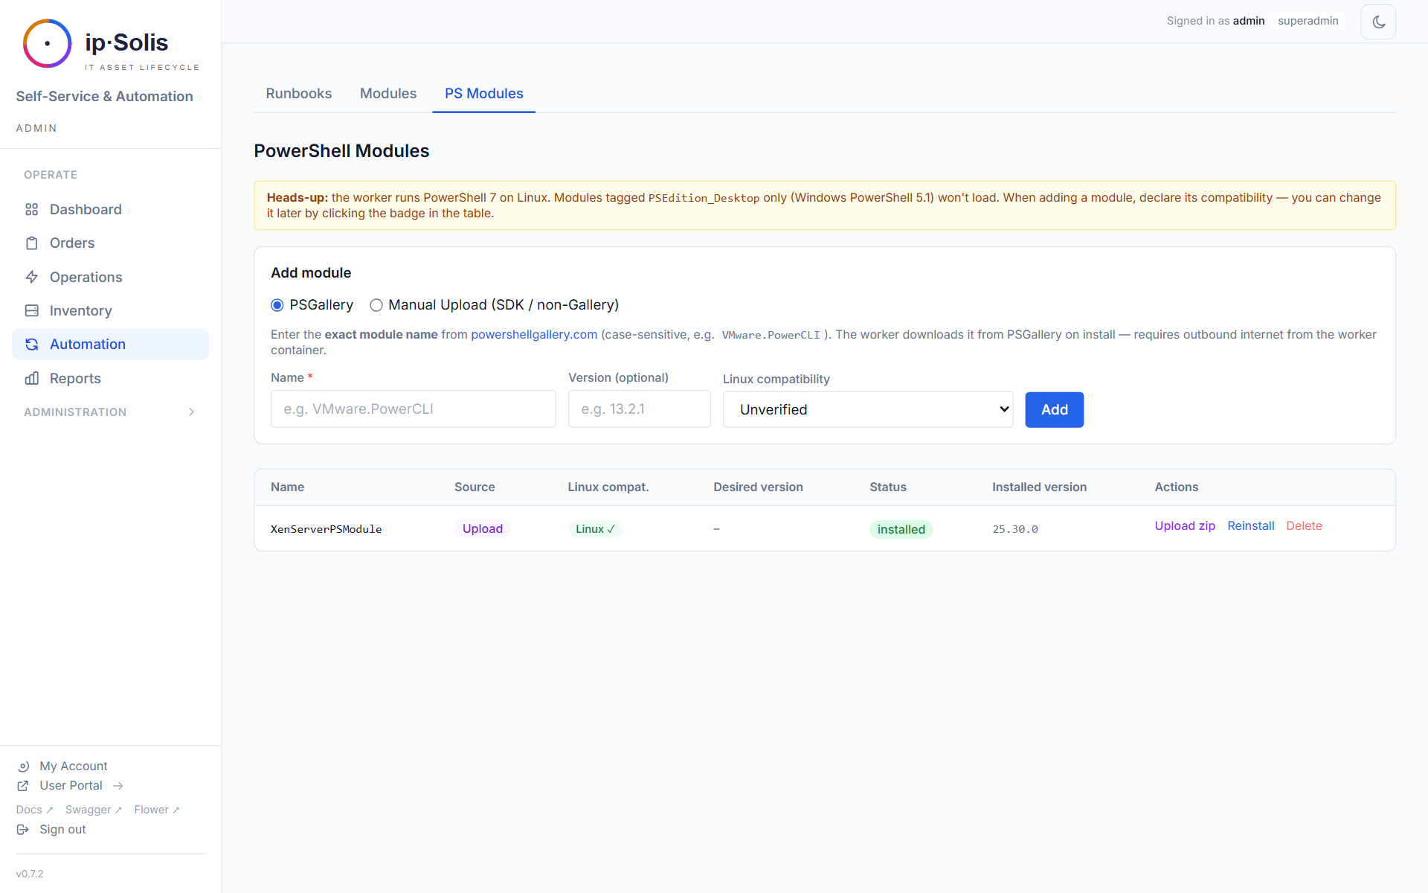This screenshot has width=1428, height=893.
Task: Reinstall the XenServerPSModule module
Action: click(x=1250, y=526)
